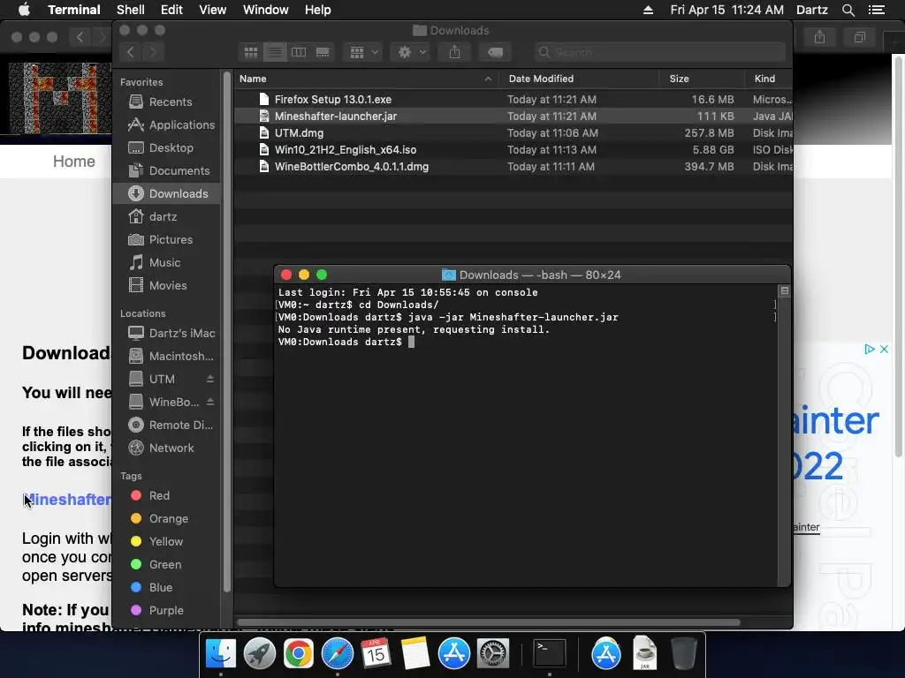905x678 pixels.
Task: Open the Apple menu
Action: (24, 10)
